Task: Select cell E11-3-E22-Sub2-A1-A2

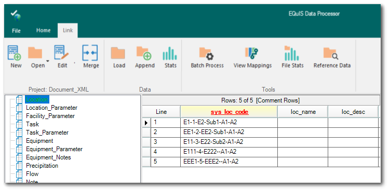Action: (229, 142)
